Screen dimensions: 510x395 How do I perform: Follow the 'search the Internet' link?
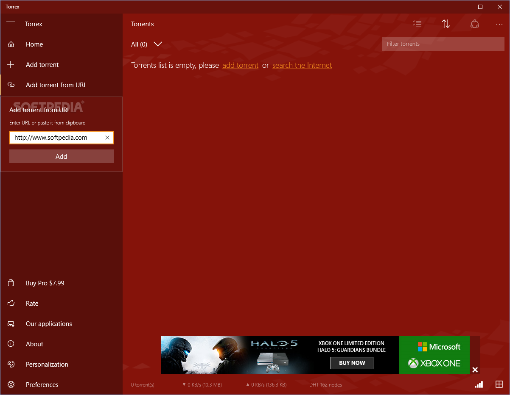pyautogui.click(x=302, y=65)
